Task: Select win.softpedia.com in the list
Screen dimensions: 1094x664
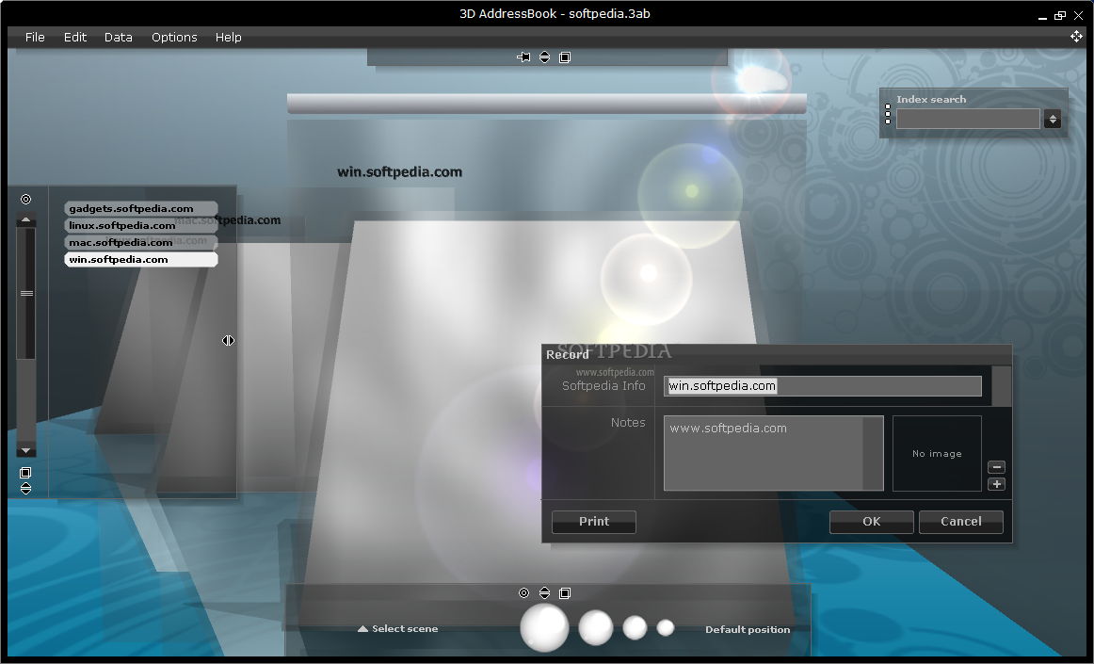Action: tap(141, 259)
